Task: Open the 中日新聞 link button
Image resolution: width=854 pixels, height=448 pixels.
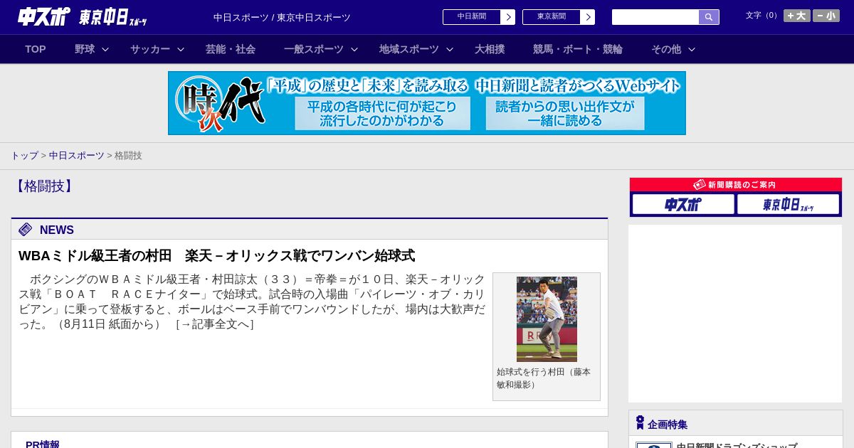Action: point(479,17)
